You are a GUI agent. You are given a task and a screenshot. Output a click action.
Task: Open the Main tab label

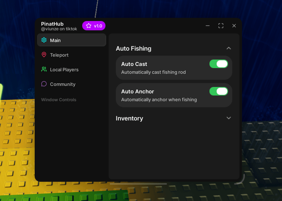point(55,40)
